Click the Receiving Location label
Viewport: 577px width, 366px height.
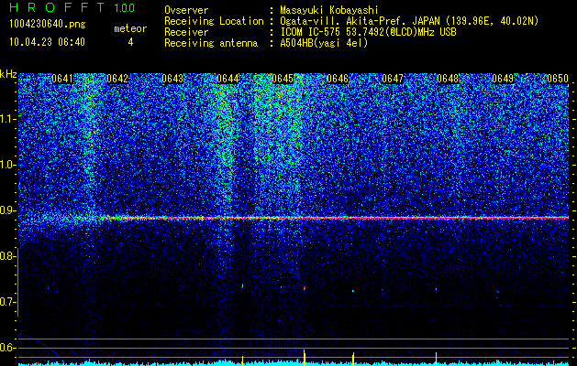point(214,21)
